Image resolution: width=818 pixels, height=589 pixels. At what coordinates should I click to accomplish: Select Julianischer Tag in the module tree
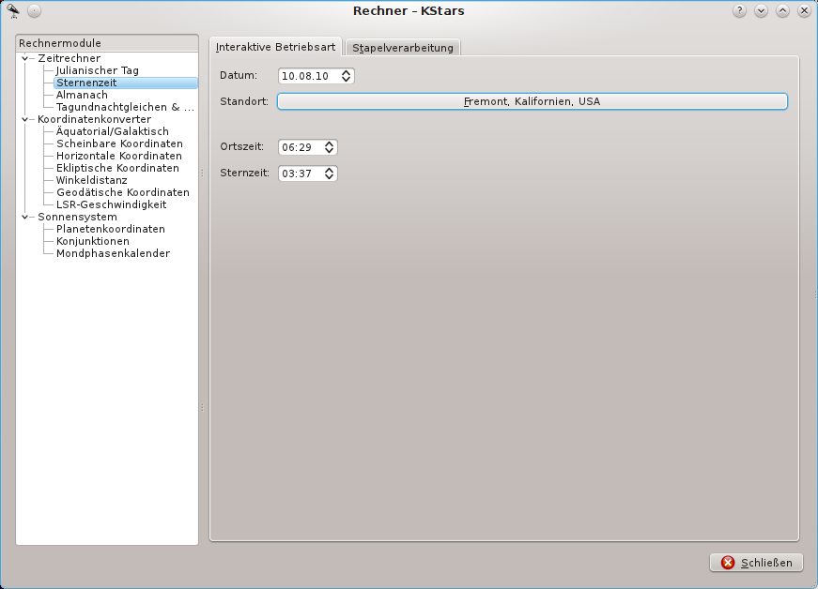click(97, 70)
